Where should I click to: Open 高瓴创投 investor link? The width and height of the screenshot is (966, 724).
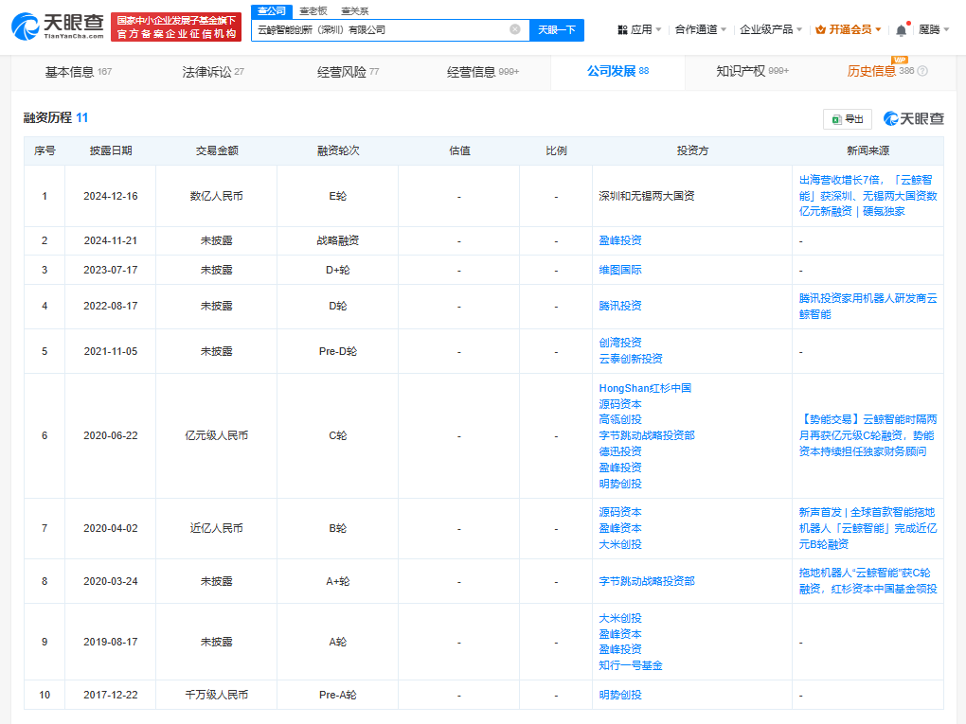tap(620, 419)
